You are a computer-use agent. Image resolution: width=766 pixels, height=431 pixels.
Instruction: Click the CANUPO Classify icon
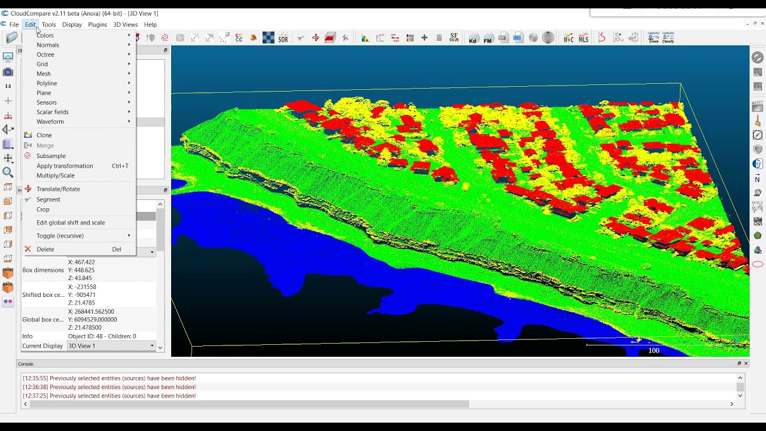pos(668,38)
